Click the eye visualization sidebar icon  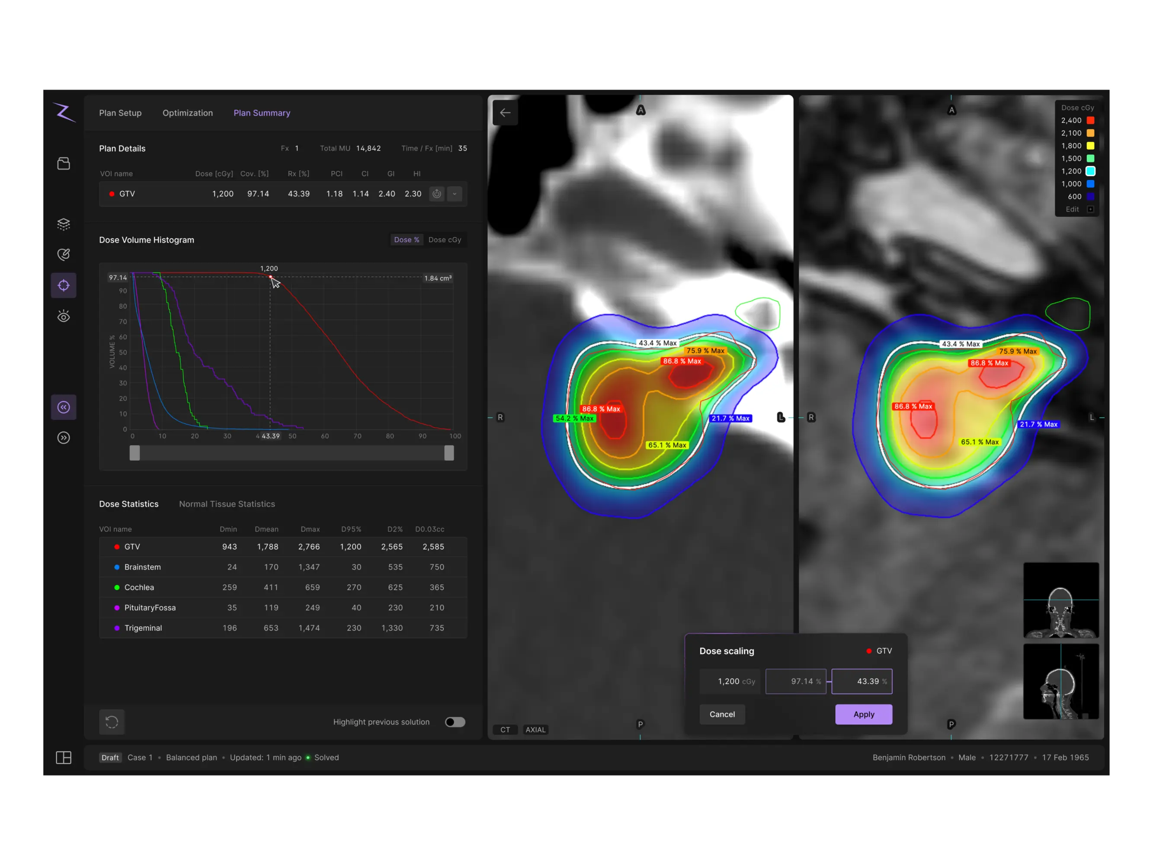[64, 316]
